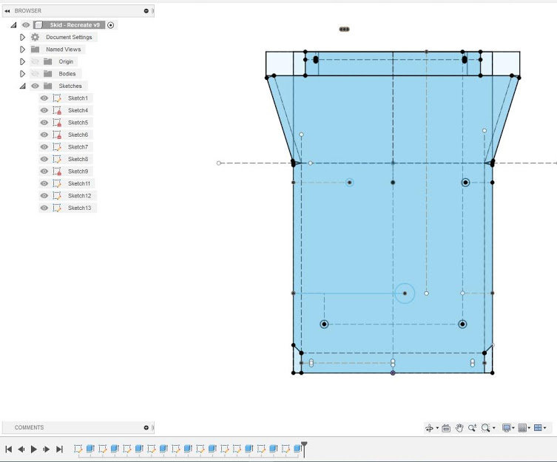Select the last extrude feature in the timeline
Viewport: 557px width, 462px height.
tap(297, 449)
